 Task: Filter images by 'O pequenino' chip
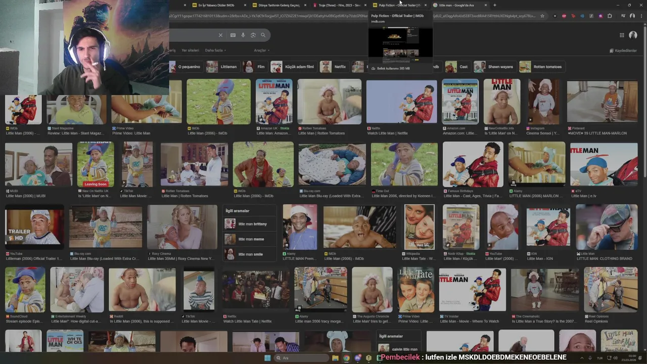185,67
